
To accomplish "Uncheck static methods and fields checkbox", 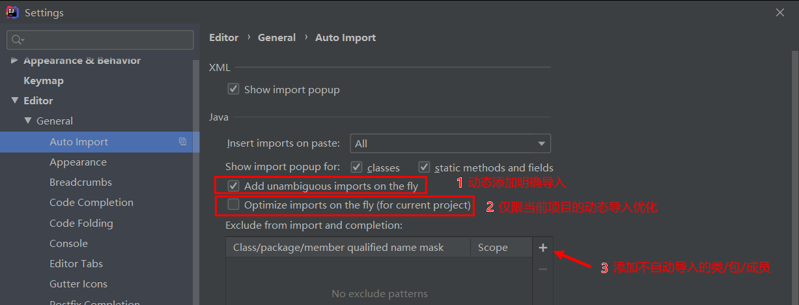I will click(x=425, y=167).
